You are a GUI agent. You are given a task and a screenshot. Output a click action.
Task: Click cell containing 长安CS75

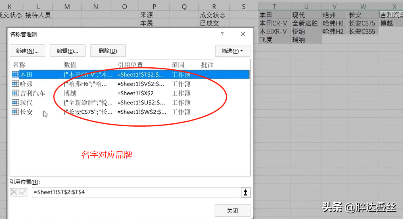[363, 23]
